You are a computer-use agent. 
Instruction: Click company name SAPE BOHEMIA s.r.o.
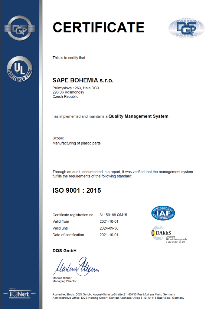[83, 80]
